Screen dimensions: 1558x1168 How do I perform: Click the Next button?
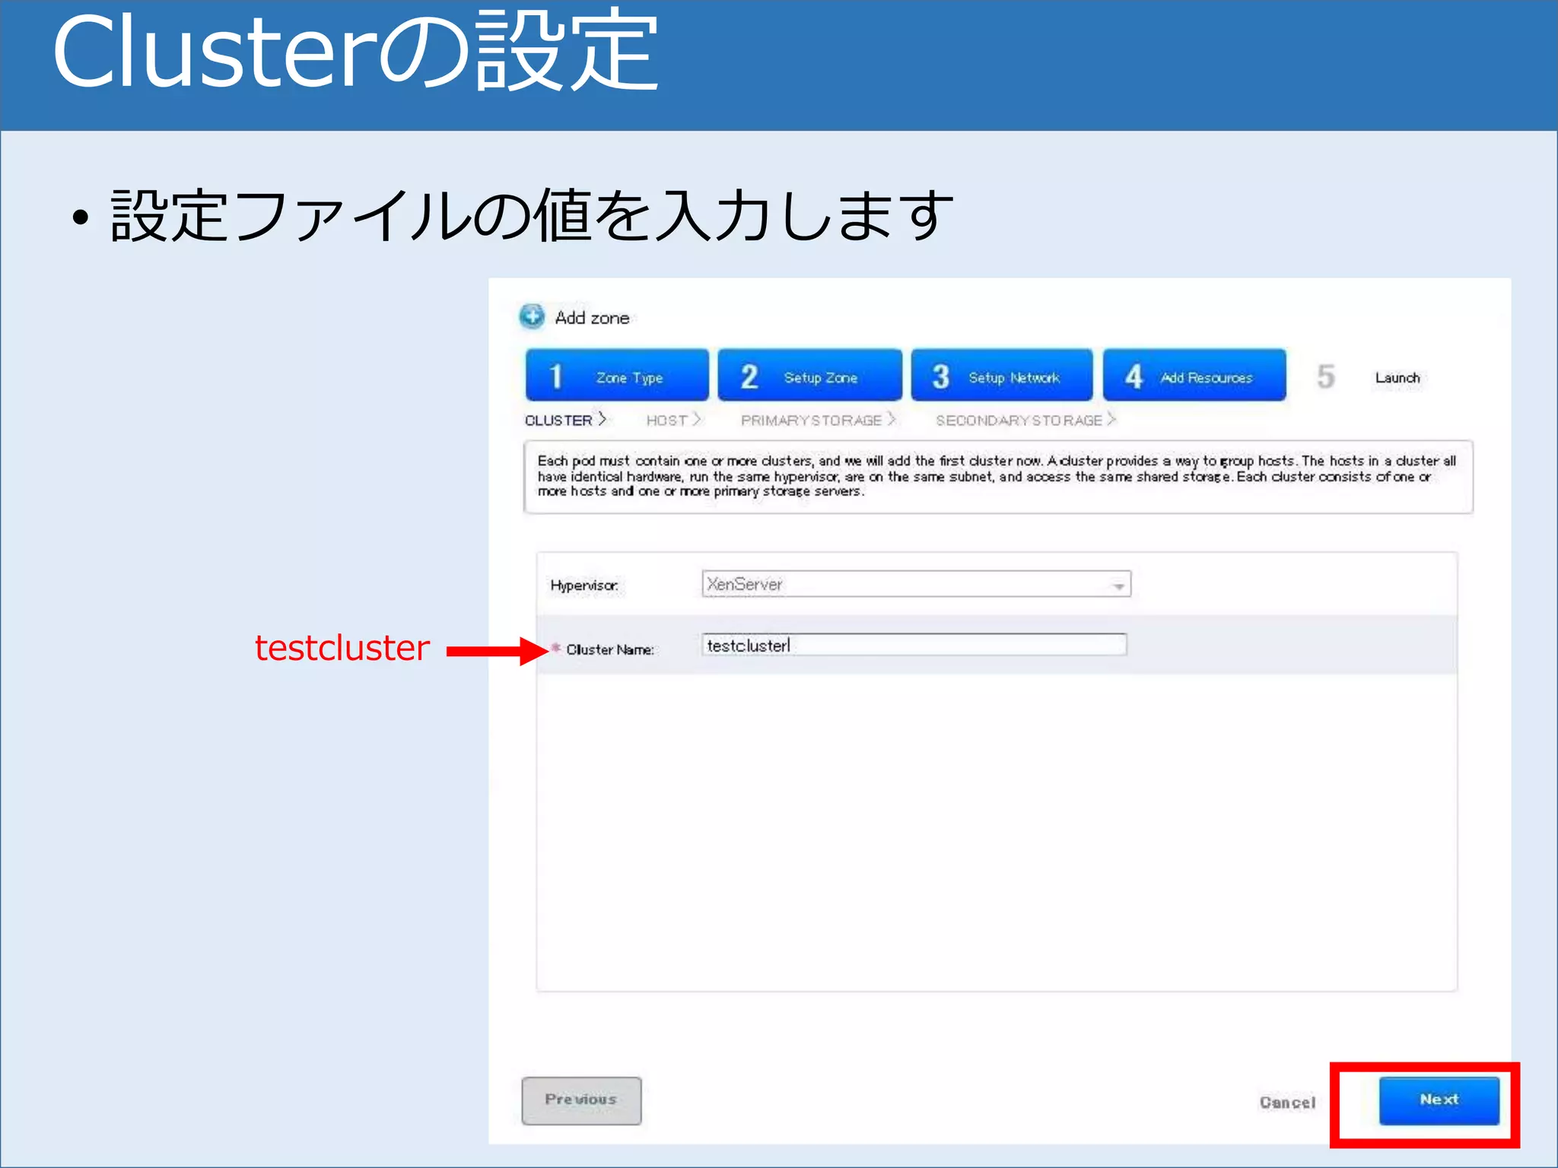click(x=1439, y=1100)
